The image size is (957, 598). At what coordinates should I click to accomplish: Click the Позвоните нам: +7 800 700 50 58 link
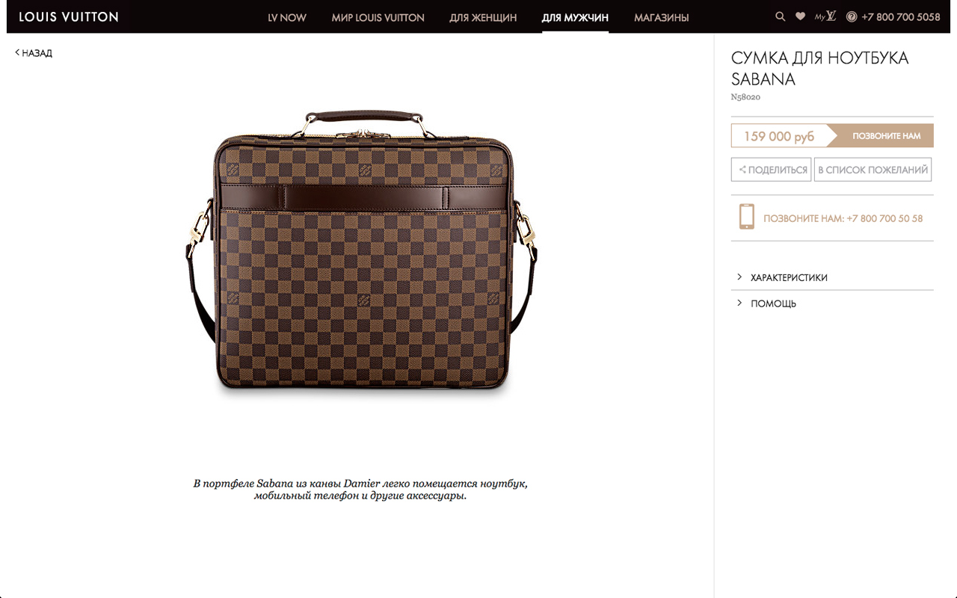click(x=843, y=218)
